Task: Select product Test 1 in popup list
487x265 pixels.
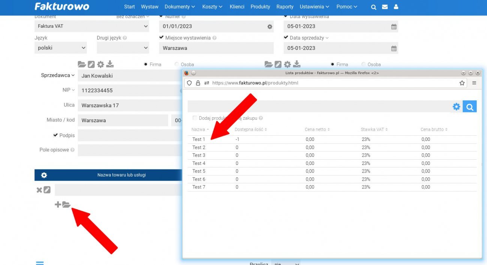Action: [199, 139]
